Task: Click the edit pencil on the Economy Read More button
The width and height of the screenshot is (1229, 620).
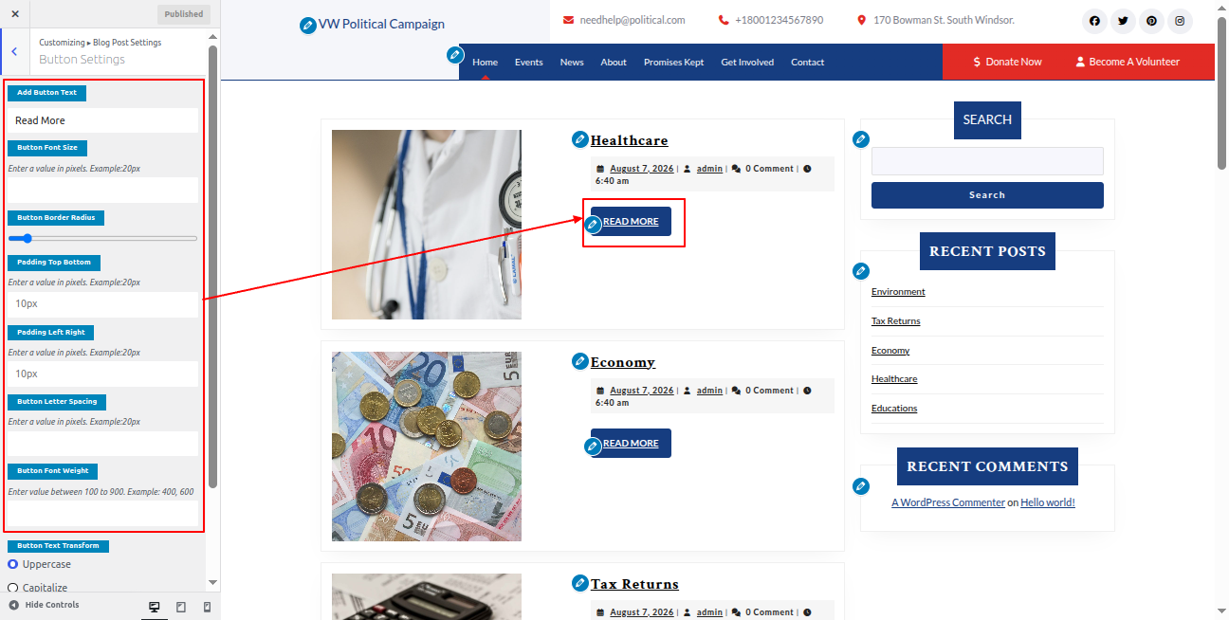Action: 594,446
